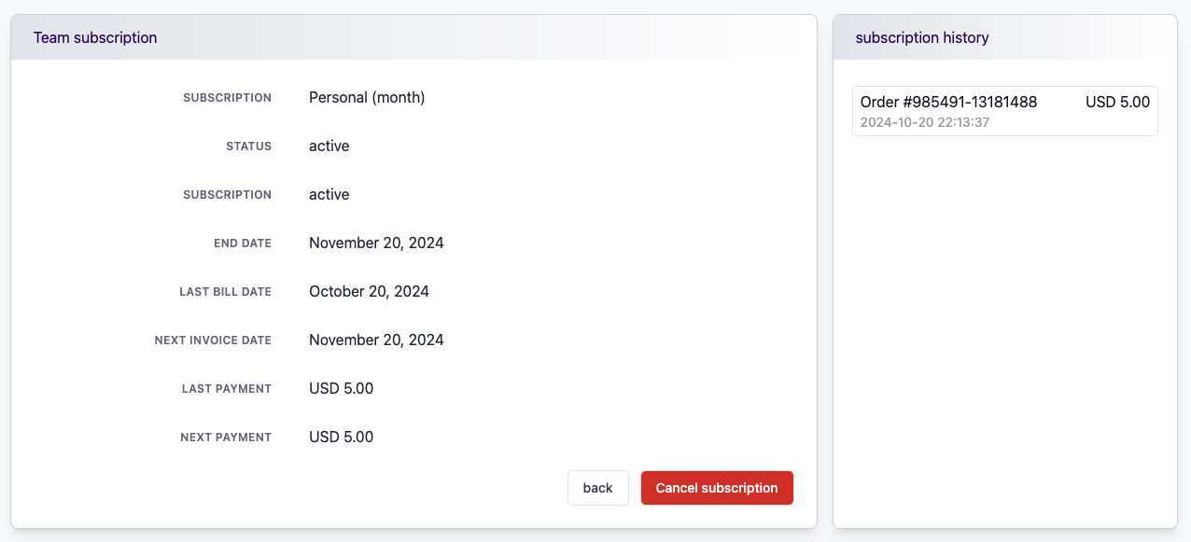Click the active STATUS value
Viewport: 1191px width, 542px height.
pos(329,146)
